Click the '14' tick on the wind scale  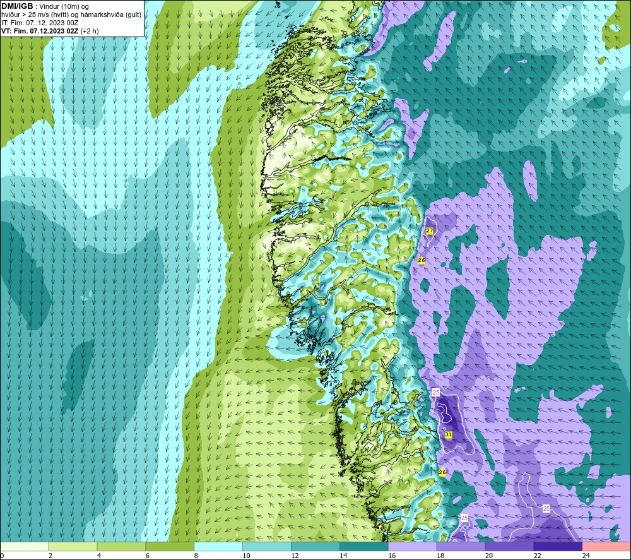click(343, 556)
